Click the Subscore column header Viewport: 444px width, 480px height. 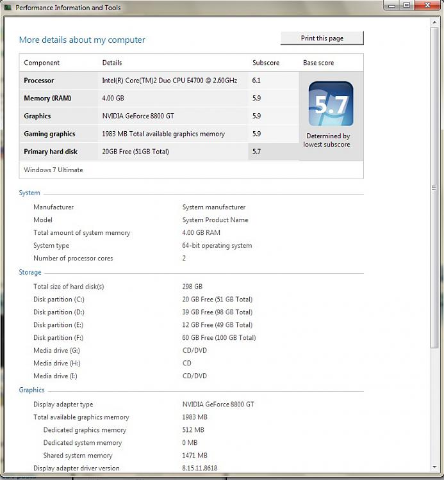click(266, 63)
